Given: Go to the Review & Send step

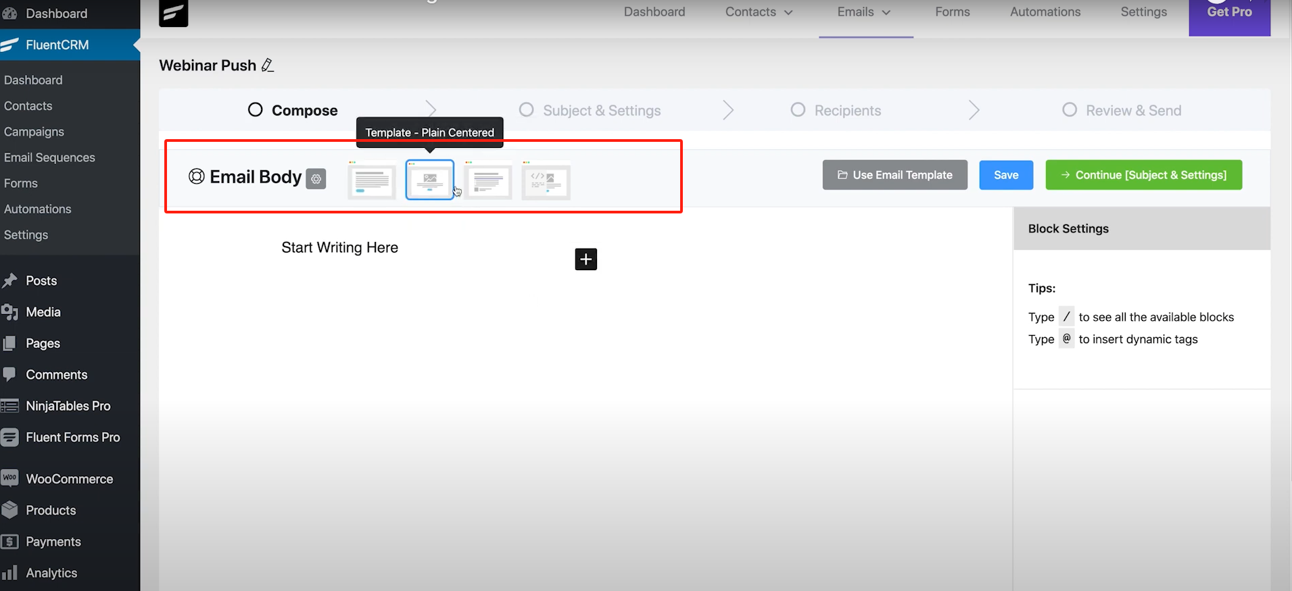Looking at the screenshot, I should 1133,111.
